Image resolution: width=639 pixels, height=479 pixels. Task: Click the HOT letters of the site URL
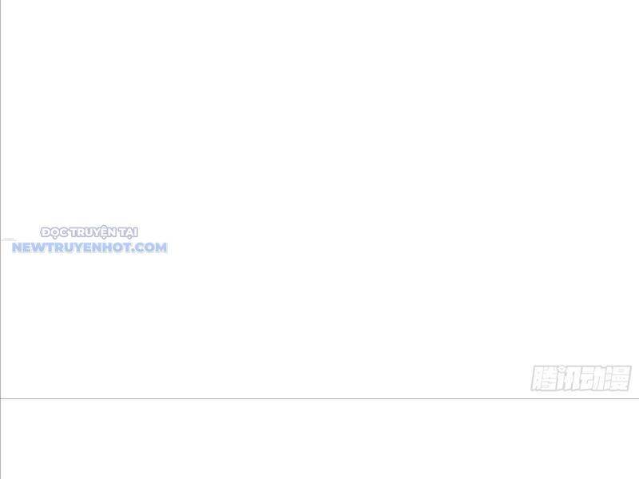[x=118, y=247]
